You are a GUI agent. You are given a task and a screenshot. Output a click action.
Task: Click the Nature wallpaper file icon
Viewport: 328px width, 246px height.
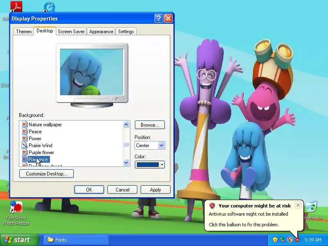[x=25, y=125]
